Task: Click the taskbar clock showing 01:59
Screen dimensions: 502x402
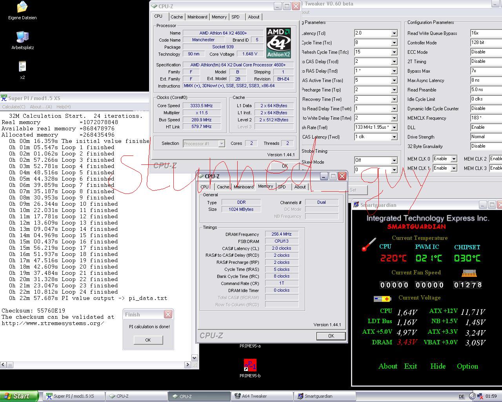Action: (x=491, y=397)
